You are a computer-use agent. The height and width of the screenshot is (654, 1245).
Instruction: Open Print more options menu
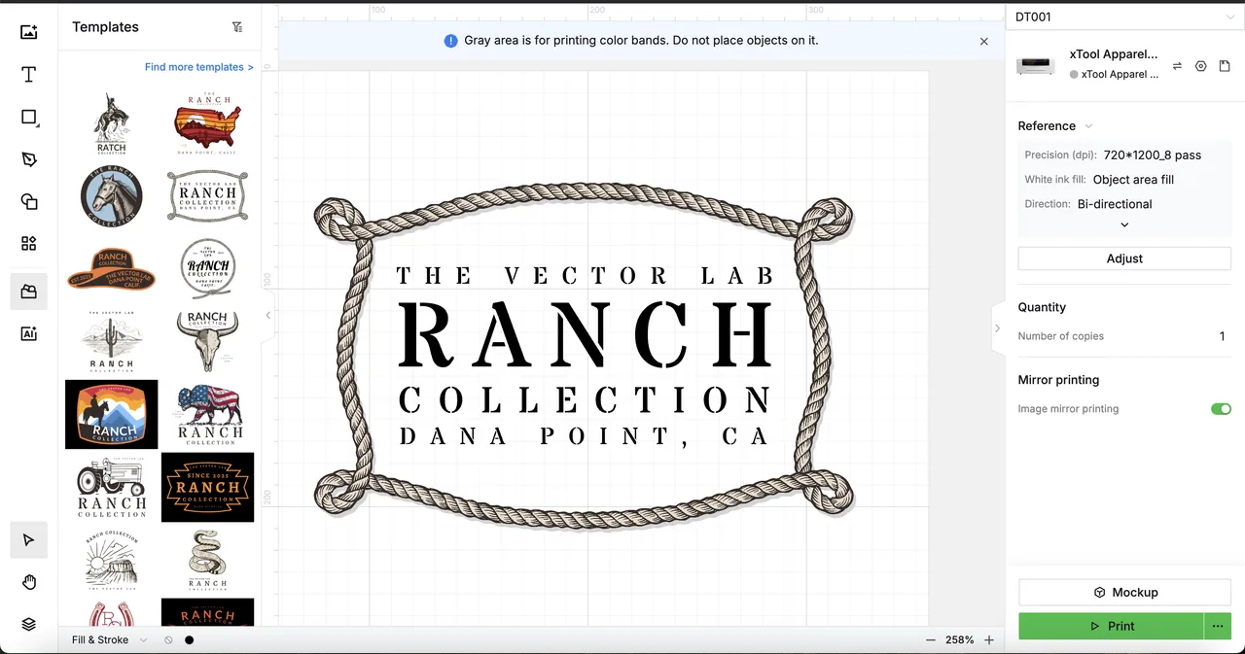click(x=1218, y=627)
